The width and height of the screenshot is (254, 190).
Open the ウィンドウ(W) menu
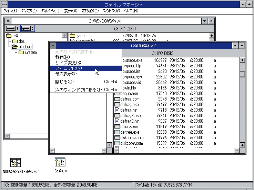tap(111, 11)
